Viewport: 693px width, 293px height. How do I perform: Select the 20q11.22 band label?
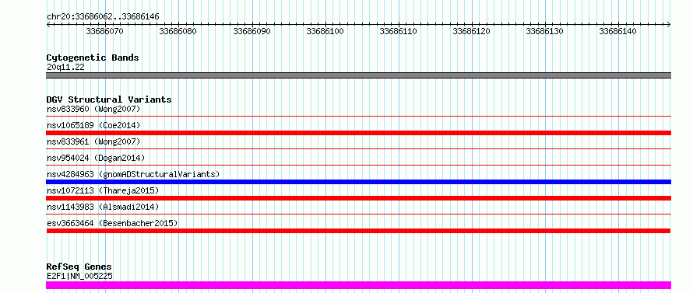click(x=65, y=68)
